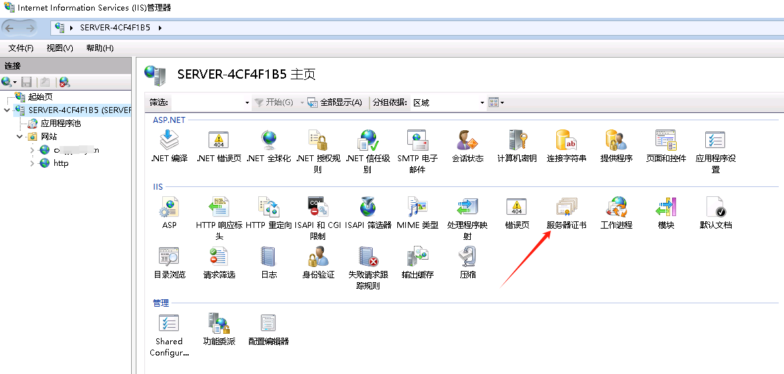Open the .NET 信任级别 feature icon
This screenshot has height=374, width=784.
point(368,140)
